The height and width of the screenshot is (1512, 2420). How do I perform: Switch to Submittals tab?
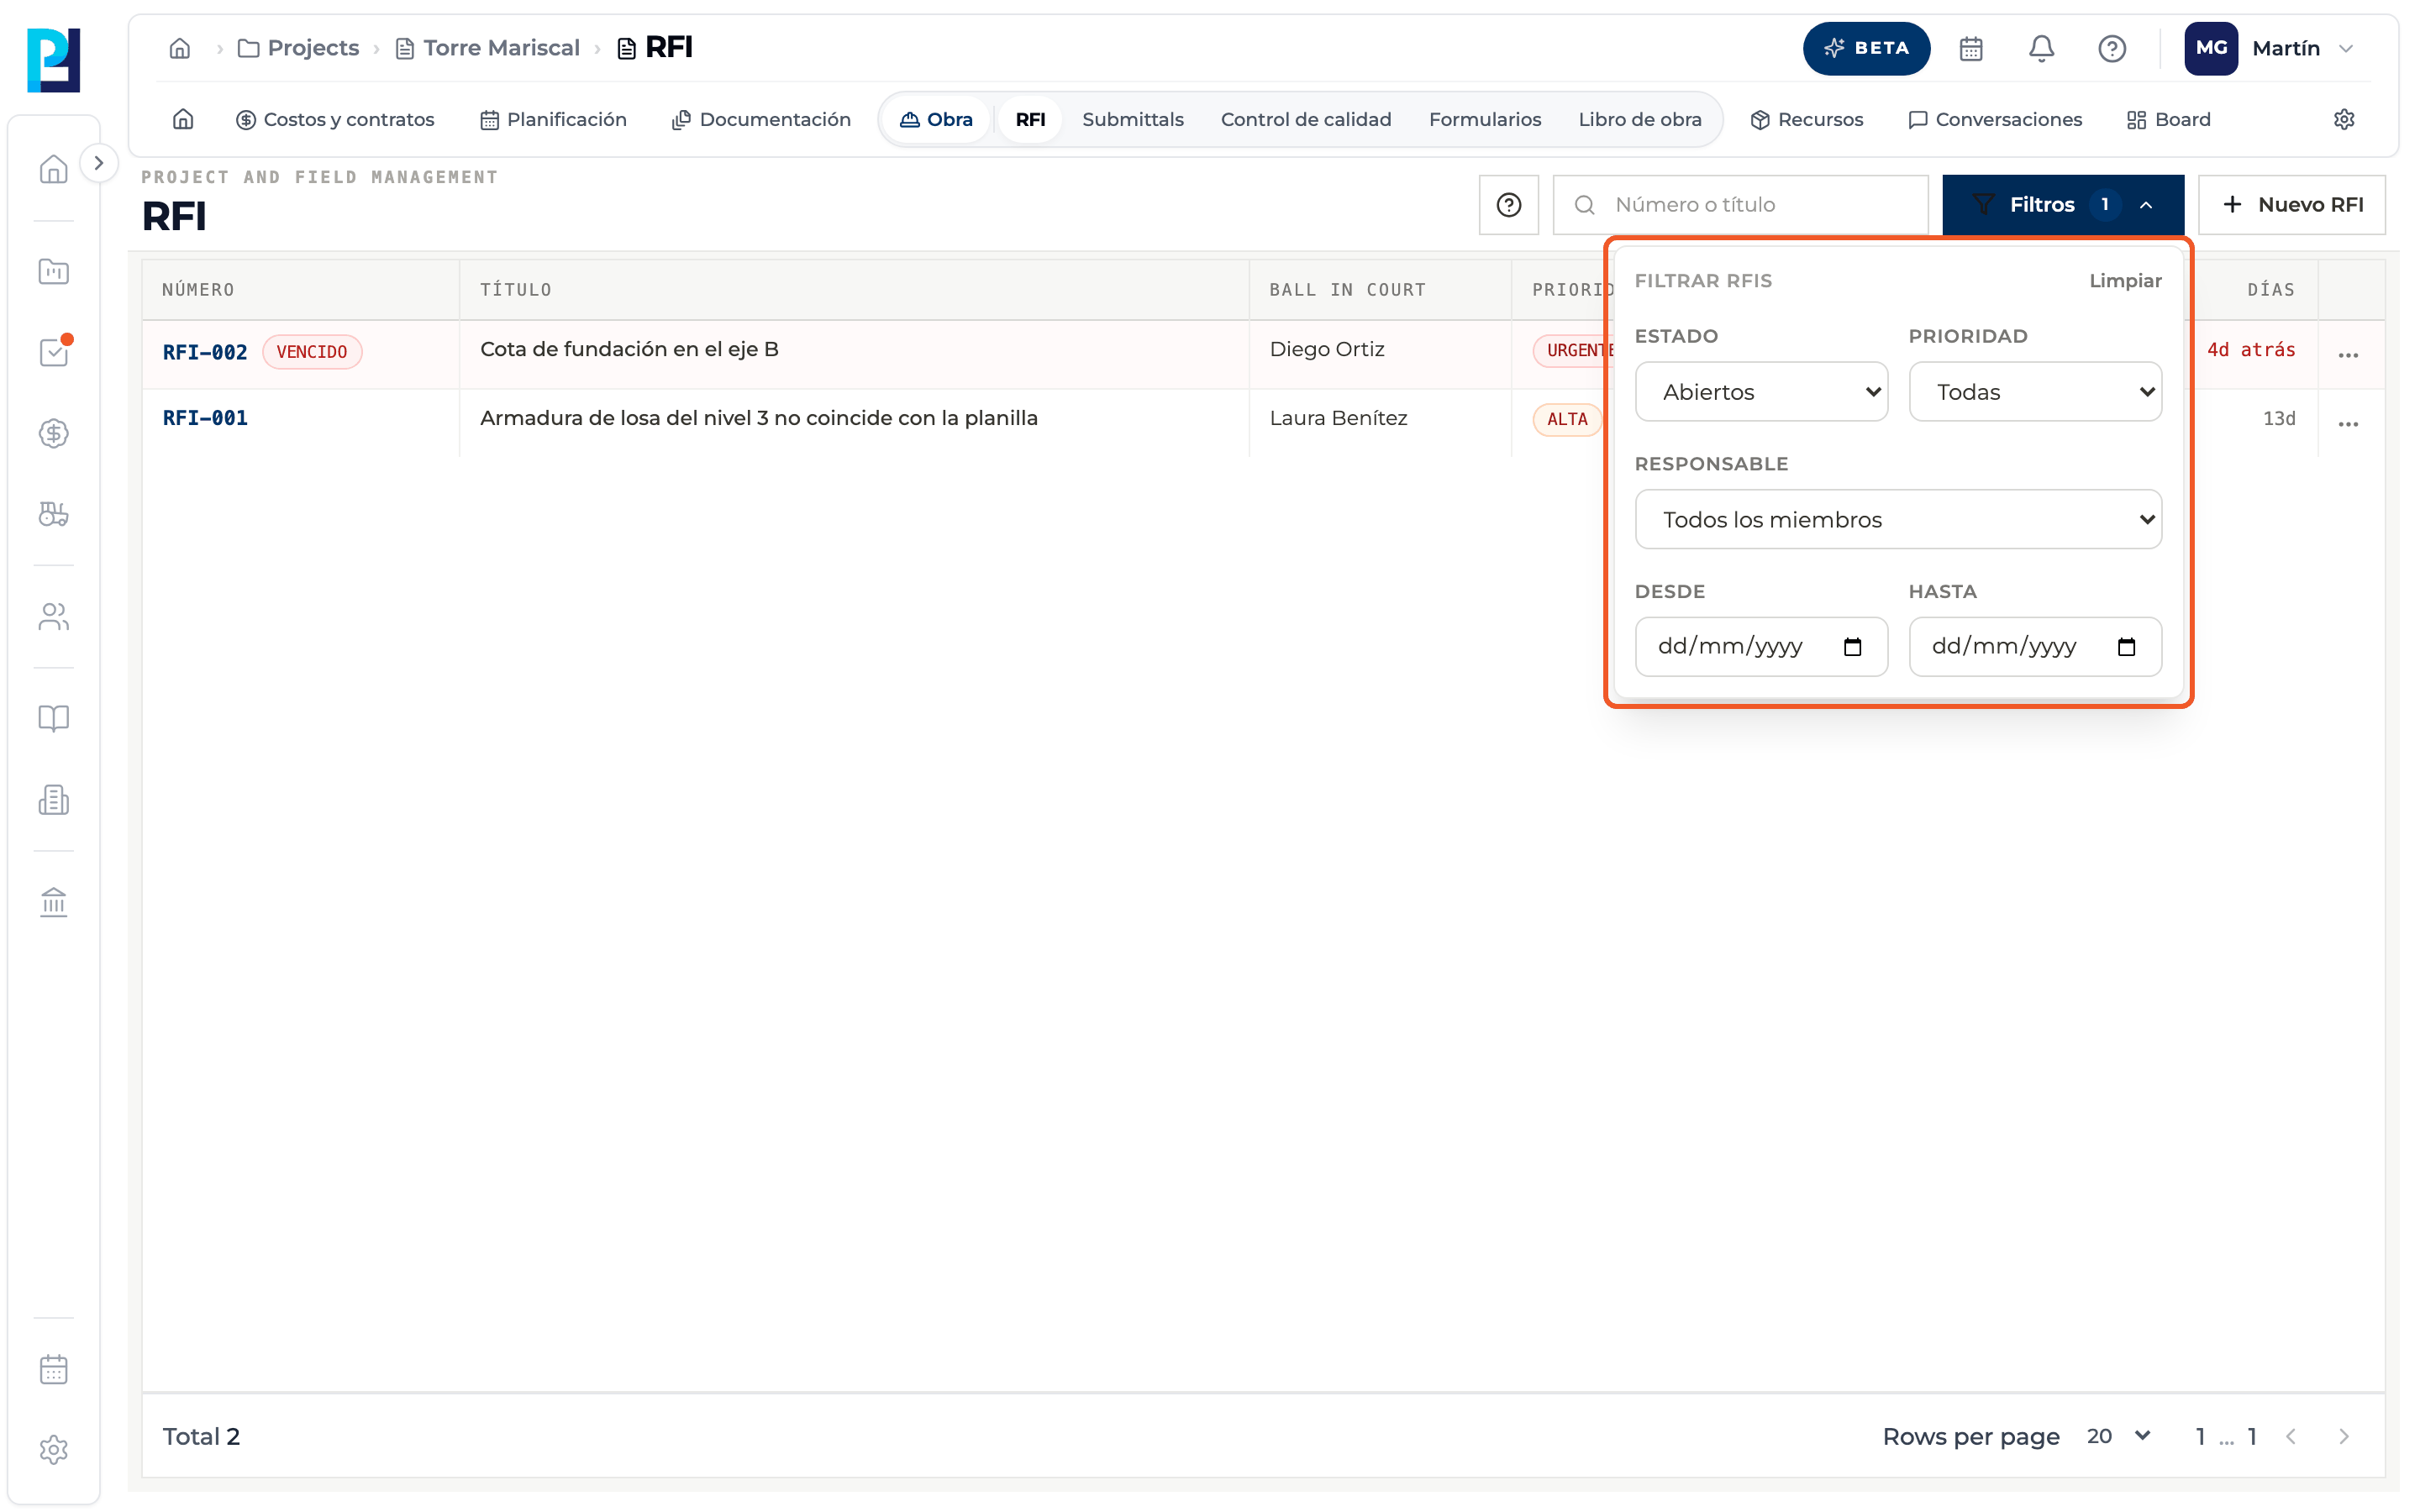click(1132, 119)
